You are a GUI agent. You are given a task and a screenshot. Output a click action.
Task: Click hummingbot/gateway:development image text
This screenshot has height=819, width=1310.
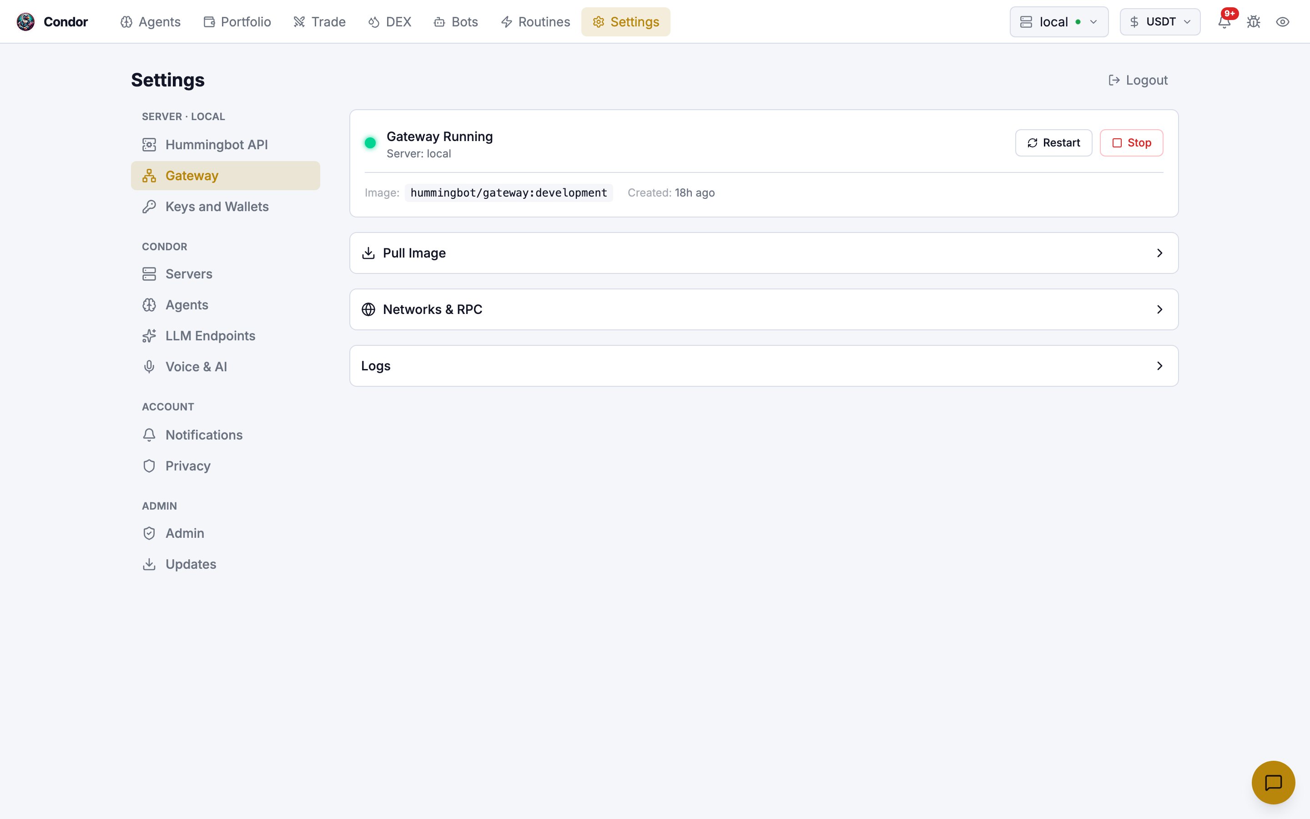[509, 192]
